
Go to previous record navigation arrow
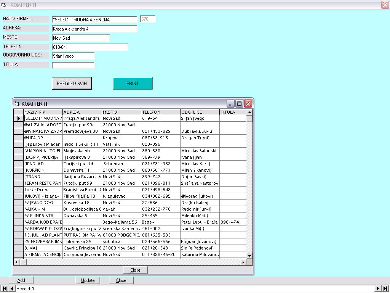12,288
